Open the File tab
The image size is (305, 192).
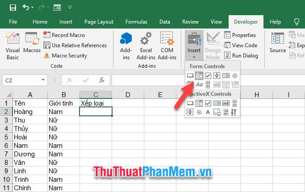(13, 22)
